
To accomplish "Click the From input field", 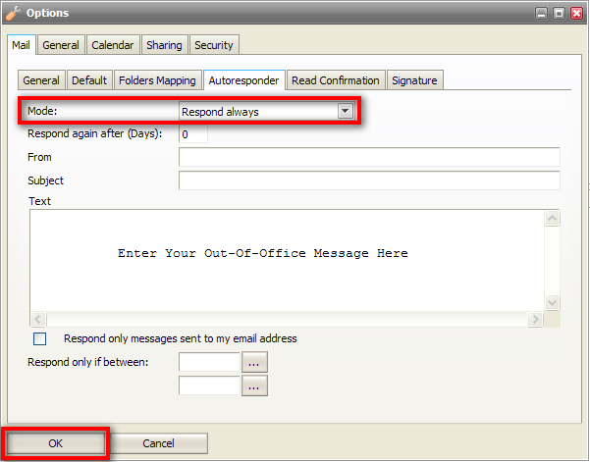I will 368,157.
